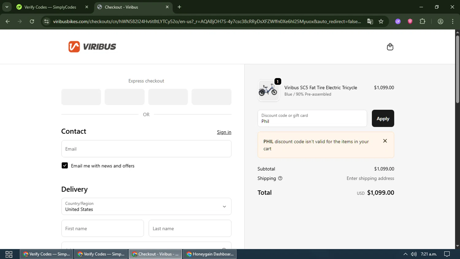Close the Verify Codes — SimplyCodes tab

point(87,7)
